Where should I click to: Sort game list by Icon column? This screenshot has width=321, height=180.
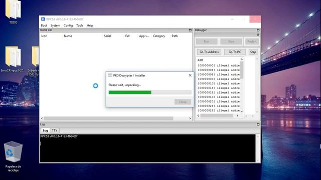[44, 36]
